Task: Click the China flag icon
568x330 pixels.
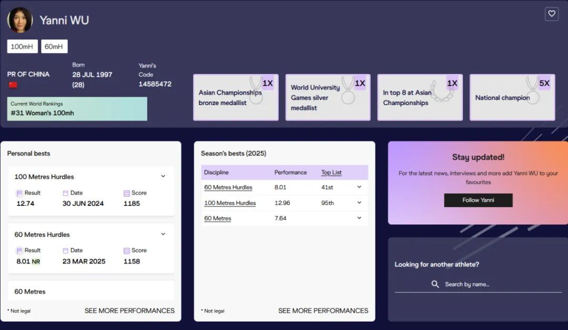Action: click(13, 85)
